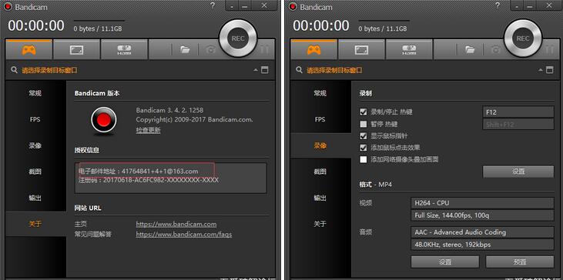
Task: Click Bandicam red logo in left About panel
Action: pos(103,121)
